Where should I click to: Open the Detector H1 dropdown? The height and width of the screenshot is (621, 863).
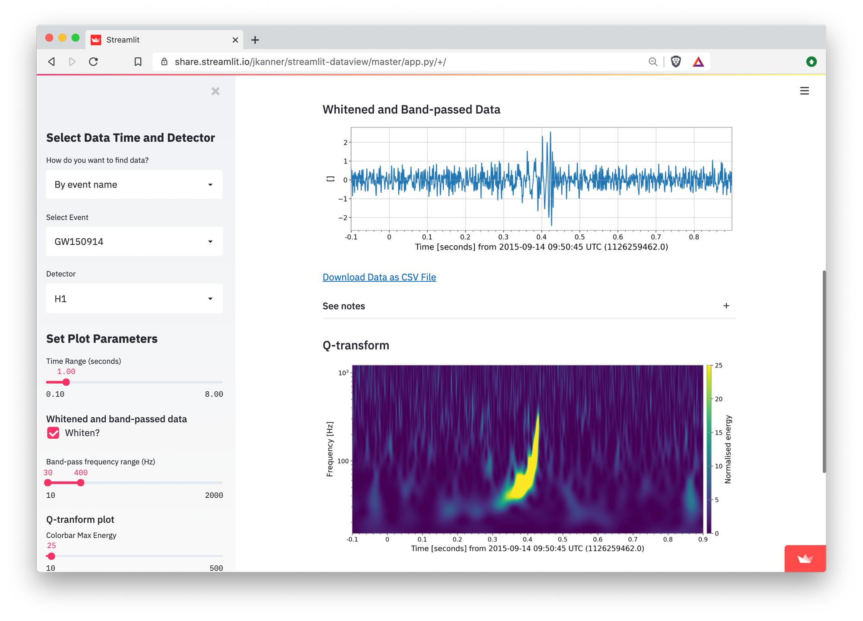coord(134,299)
